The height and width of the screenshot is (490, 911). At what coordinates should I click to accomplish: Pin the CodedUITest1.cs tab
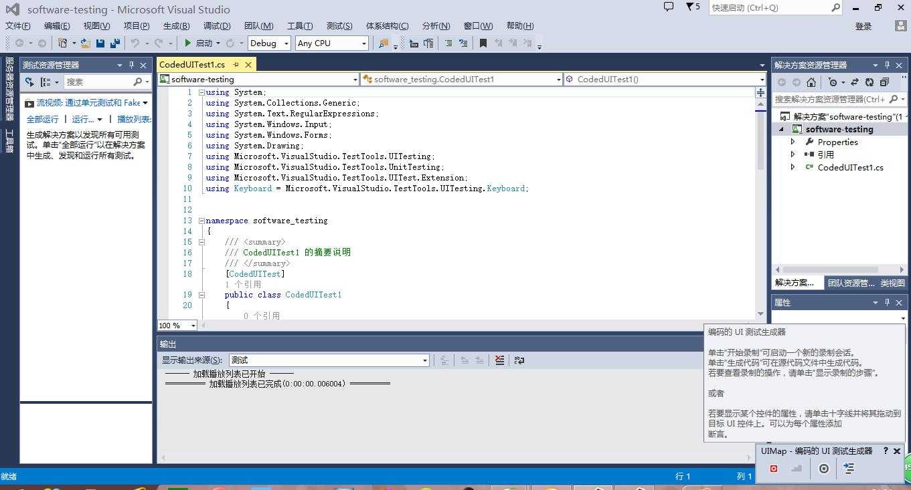pos(236,65)
